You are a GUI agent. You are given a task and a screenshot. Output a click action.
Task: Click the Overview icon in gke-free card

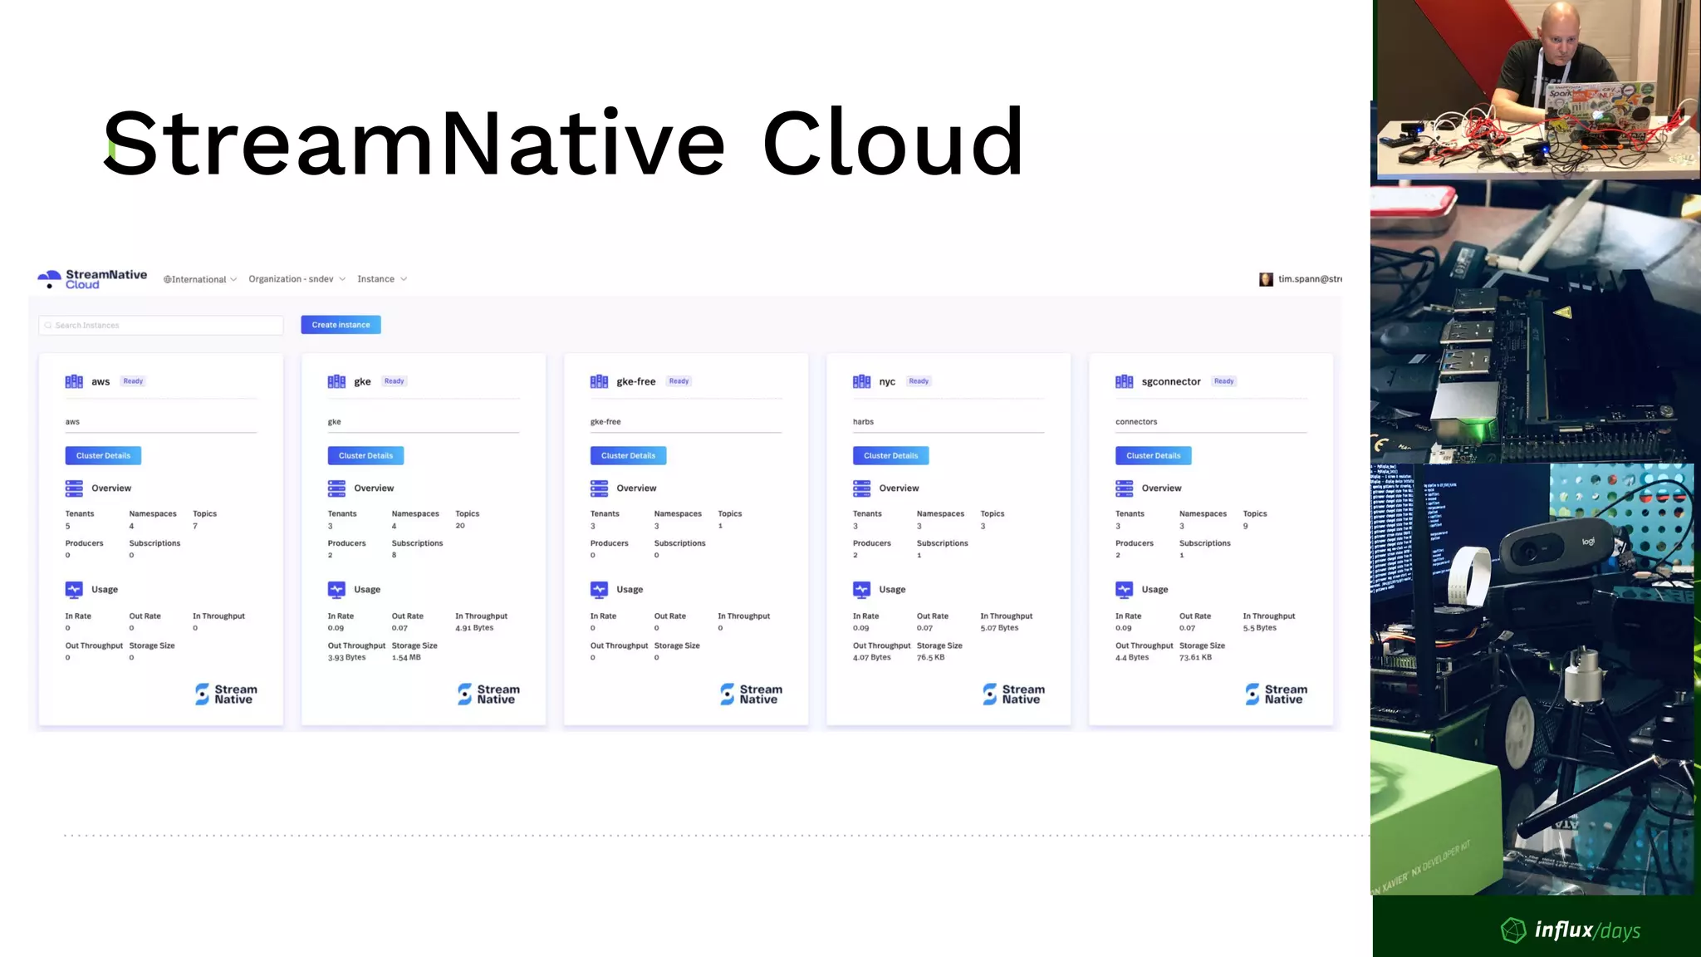coord(599,488)
